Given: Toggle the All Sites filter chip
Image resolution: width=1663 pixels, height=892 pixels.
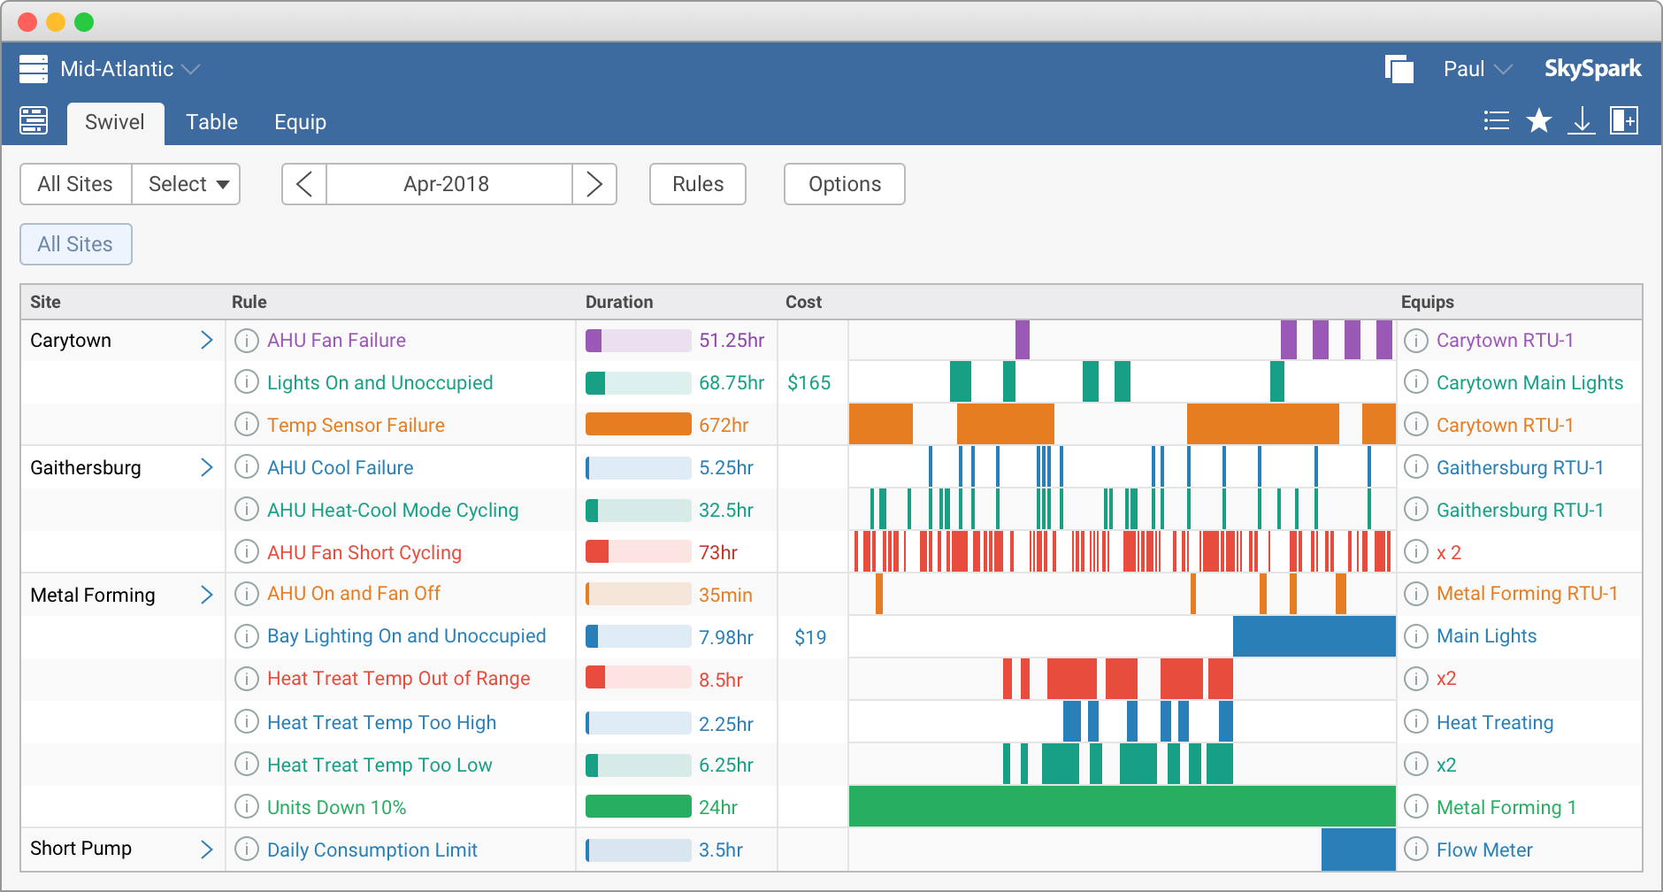Looking at the screenshot, I should click(75, 243).
